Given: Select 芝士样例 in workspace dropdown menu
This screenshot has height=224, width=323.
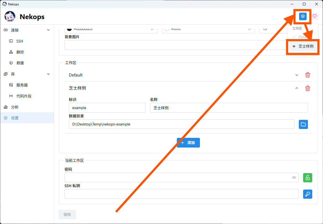Looking at the screenshot, I should coord(303,46).
